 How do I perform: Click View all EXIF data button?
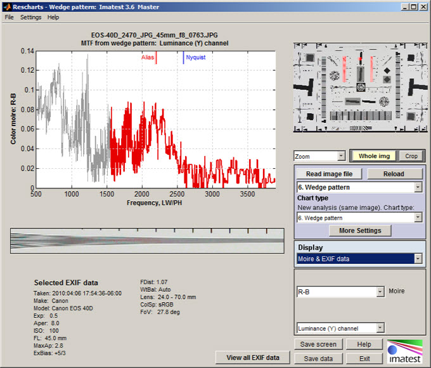pyautogui.click(x=253, y=358)
